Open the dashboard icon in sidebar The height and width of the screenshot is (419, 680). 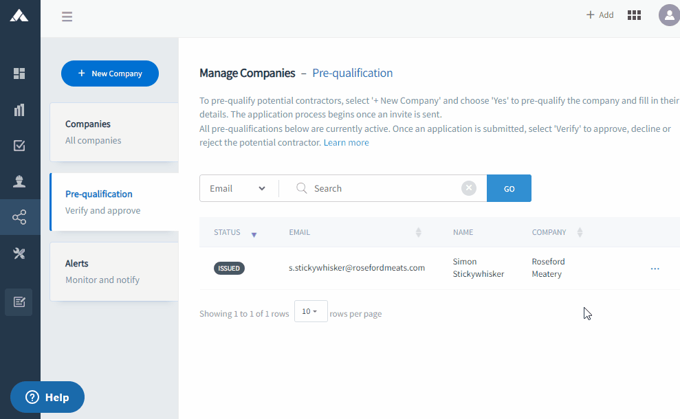point(19,73)
